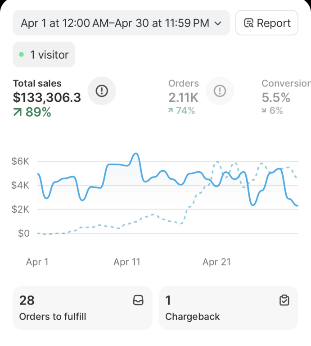Click the green live visitor dot
The width and height of the screenshot is (311, 346).
point(22,54)
